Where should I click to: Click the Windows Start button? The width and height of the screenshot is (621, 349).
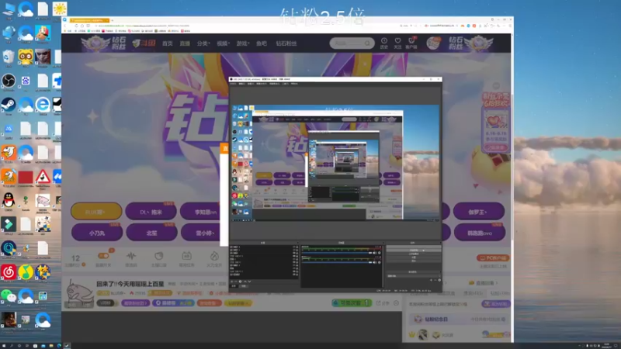point(4,346)
